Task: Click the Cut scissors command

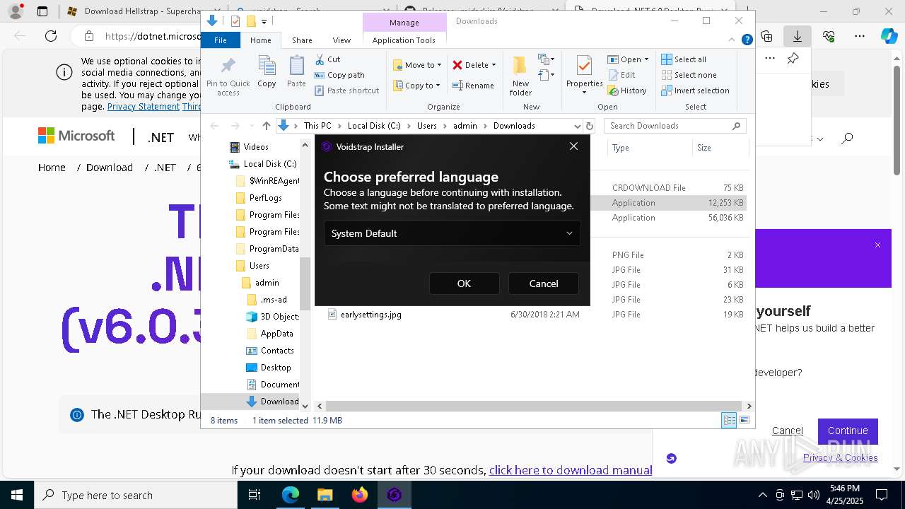Action: [x=327, y=59]
